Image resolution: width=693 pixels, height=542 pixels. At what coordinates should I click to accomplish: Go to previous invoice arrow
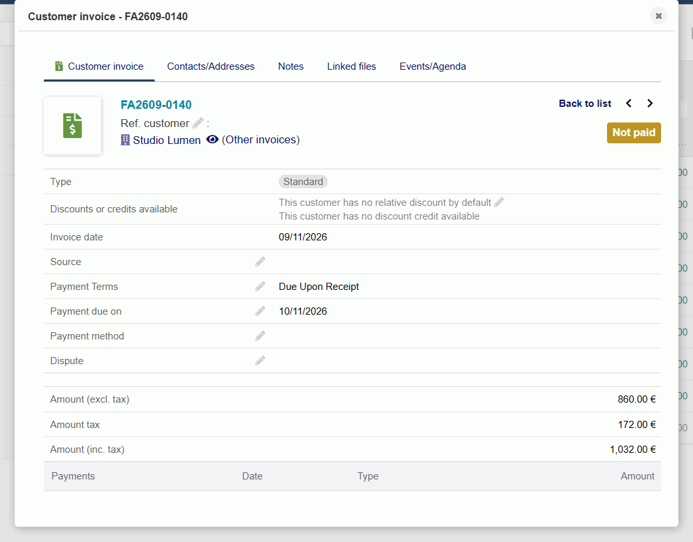pos(629,104)
